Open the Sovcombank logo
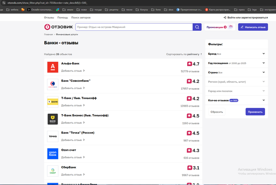The width and height of the screenshot is (276, 185). pos(52,84)
